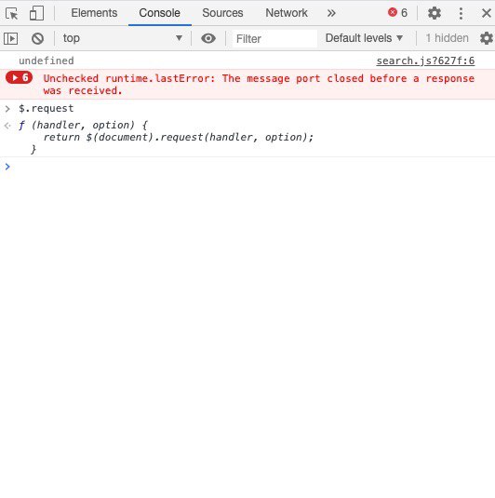
Task: Open the Sources tab
Action: [222, 13]
